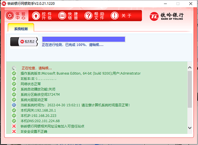Click the detection progress bar
The image size is (198, 145).
click(83, 39)
